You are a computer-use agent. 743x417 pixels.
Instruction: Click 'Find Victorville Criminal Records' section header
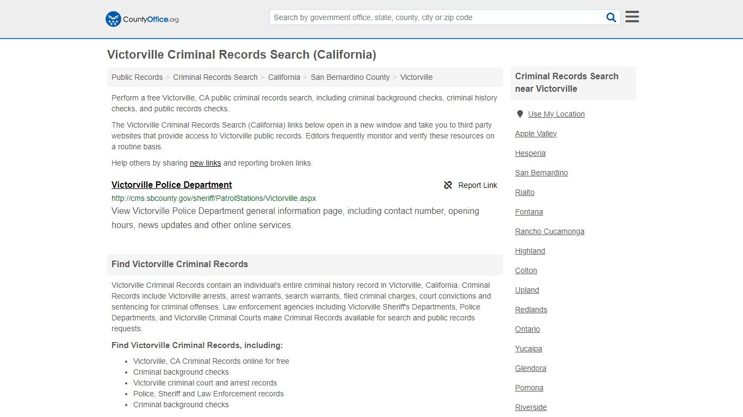coord(179,264)
